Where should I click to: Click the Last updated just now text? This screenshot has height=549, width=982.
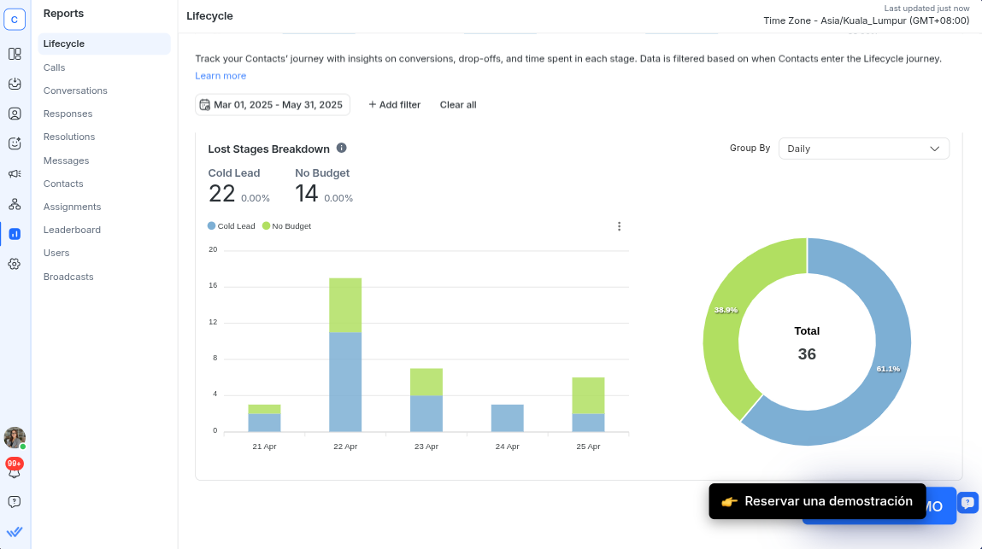coord(927,9)
